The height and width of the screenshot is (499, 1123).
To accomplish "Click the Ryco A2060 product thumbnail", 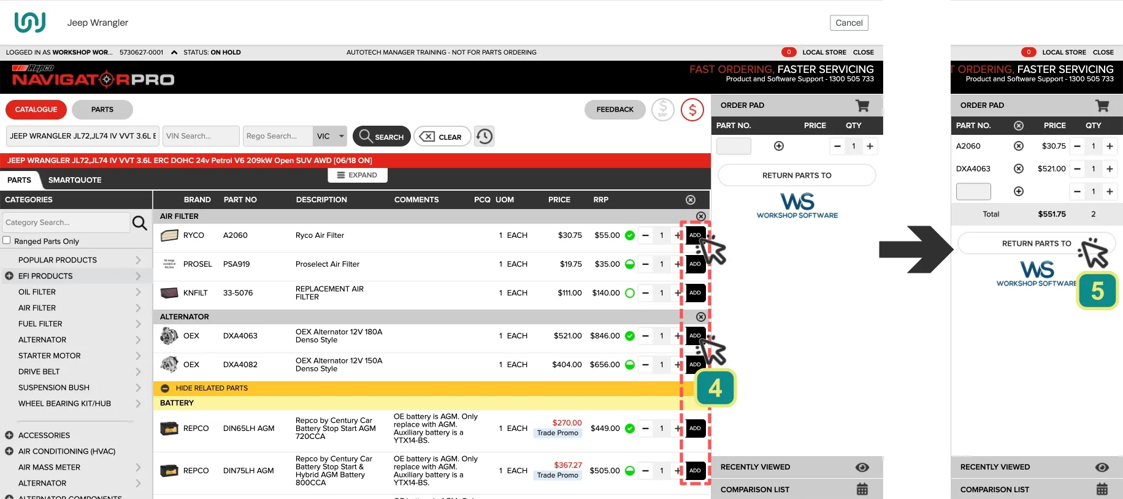I will click(x=169, y=235).
